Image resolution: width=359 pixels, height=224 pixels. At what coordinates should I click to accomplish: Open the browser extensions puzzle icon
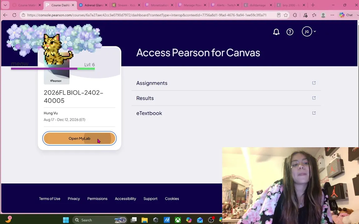(295, 15)
